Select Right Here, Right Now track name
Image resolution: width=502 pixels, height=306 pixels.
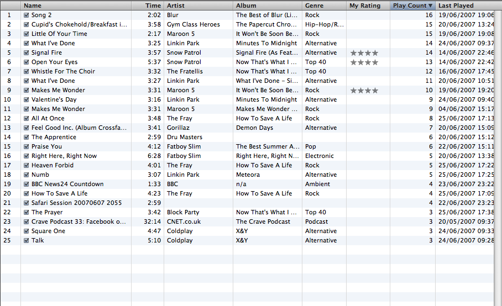64,156
